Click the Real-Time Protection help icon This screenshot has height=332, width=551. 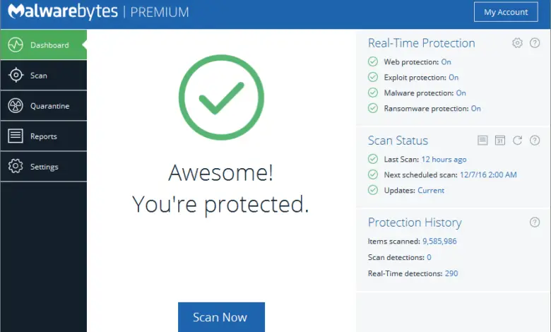pos(535,43)
